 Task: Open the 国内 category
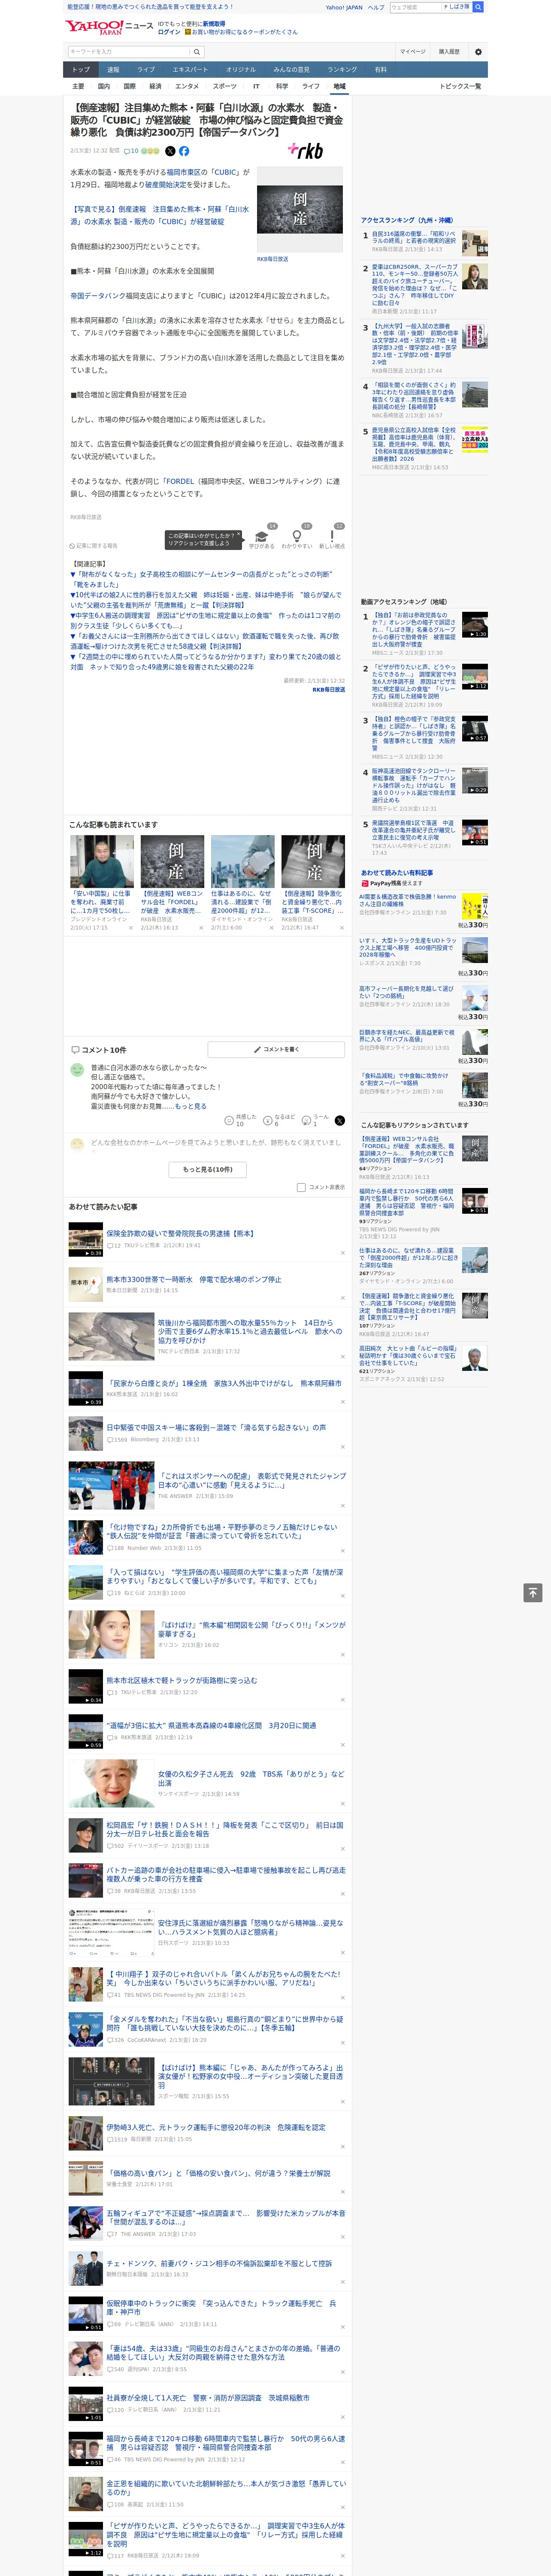104,86
